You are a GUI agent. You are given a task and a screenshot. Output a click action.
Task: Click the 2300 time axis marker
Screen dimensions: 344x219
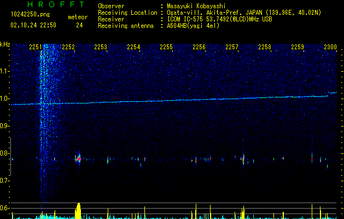[x=330, y=47]
